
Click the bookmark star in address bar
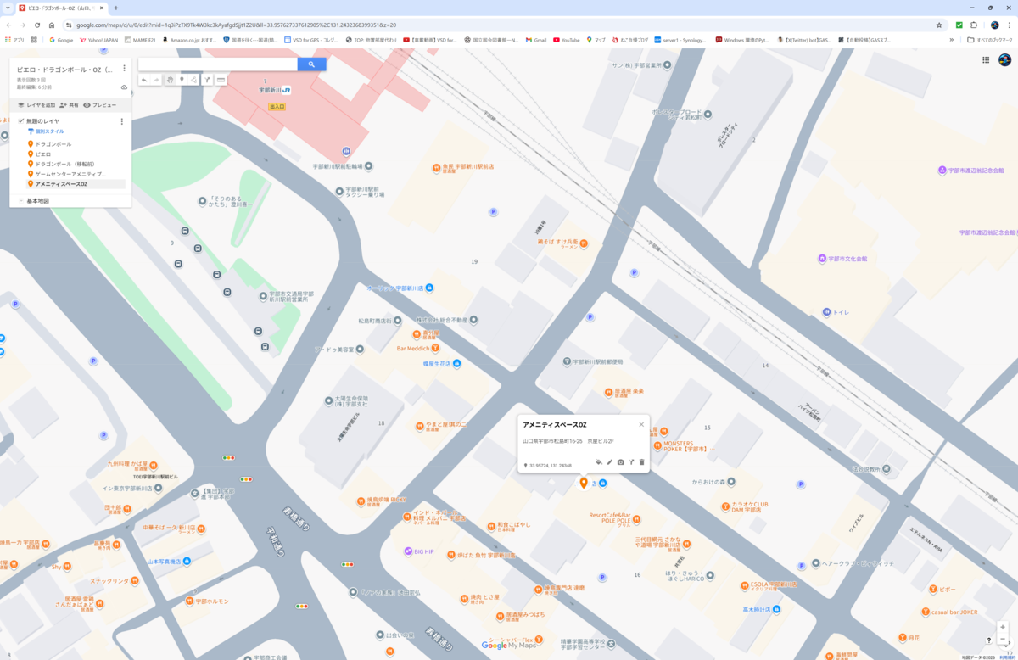click(939, 25)
